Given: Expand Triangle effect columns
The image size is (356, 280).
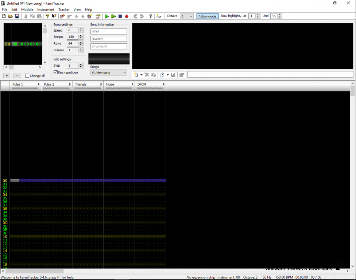Looking at the screenshot, I should click(x=101, y=84).
